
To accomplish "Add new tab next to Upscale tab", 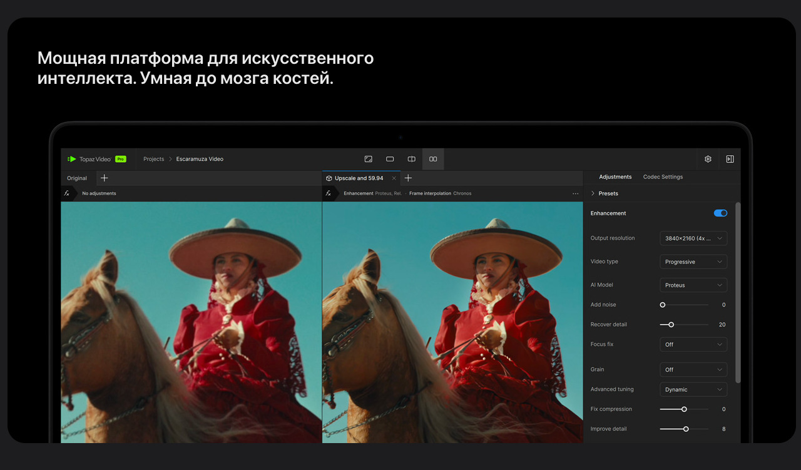I will [x=408, y=178].
